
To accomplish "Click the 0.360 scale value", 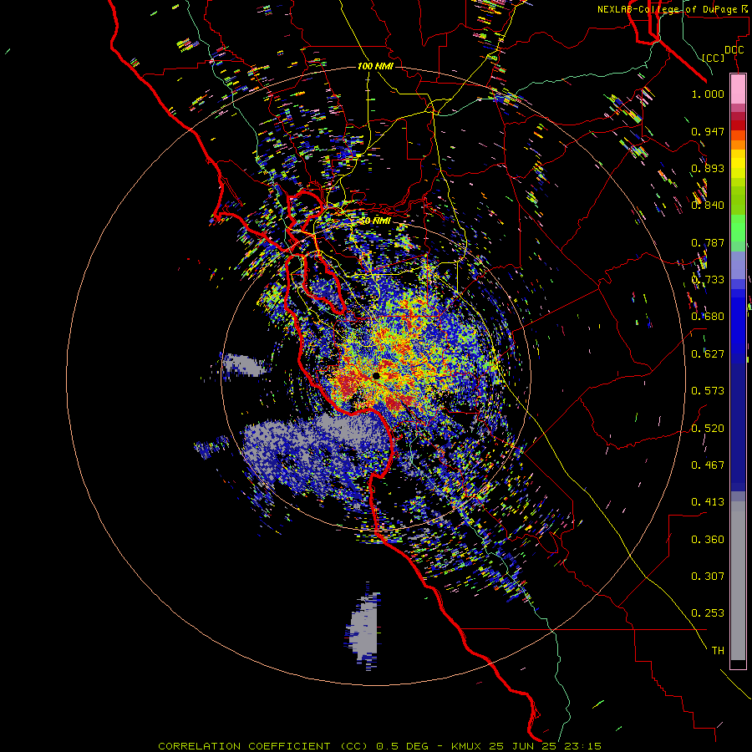I will click(x=708, y=540).
